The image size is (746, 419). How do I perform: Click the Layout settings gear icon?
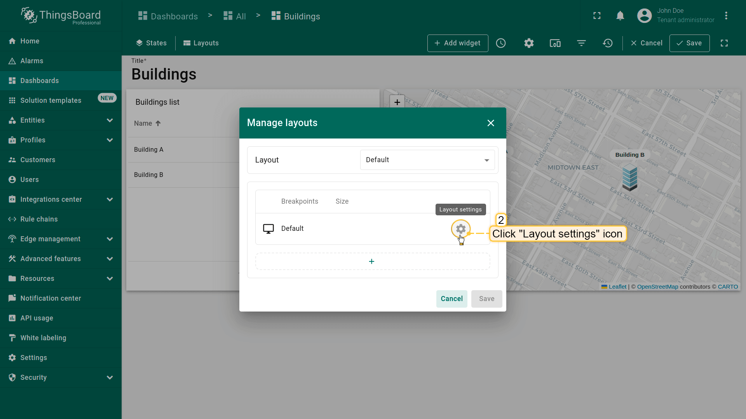460,229
